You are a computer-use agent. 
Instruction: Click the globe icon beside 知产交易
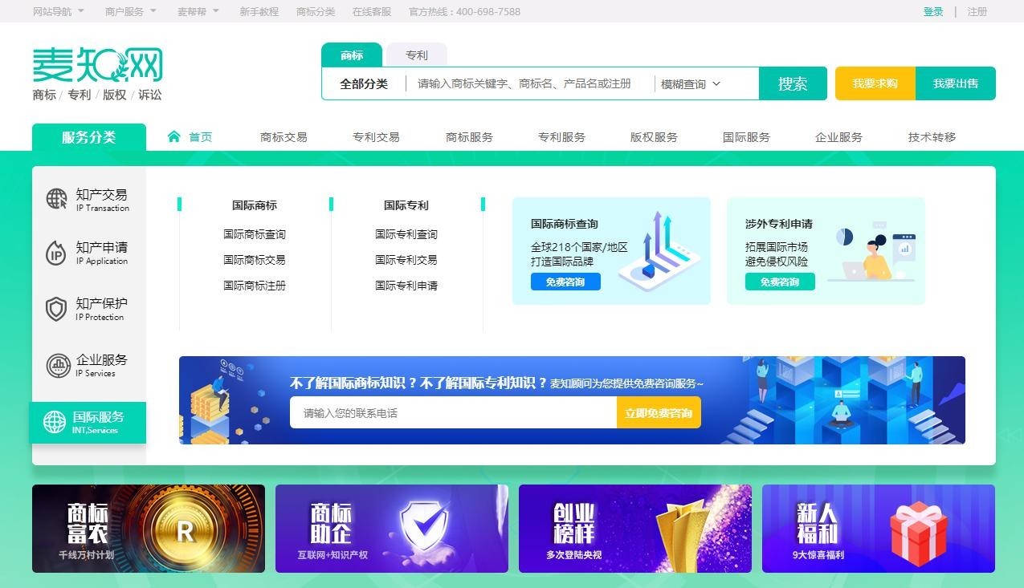(56, 199)
